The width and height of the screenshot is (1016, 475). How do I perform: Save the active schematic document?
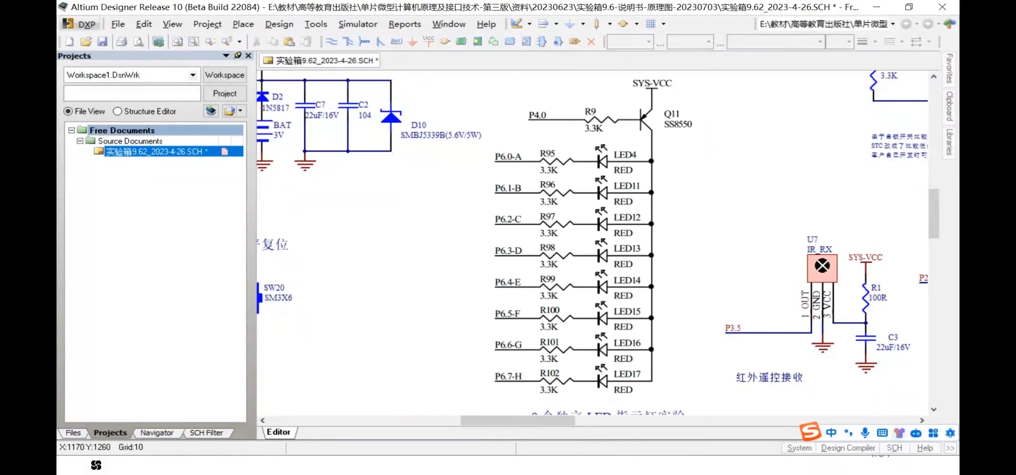(102, 42)
